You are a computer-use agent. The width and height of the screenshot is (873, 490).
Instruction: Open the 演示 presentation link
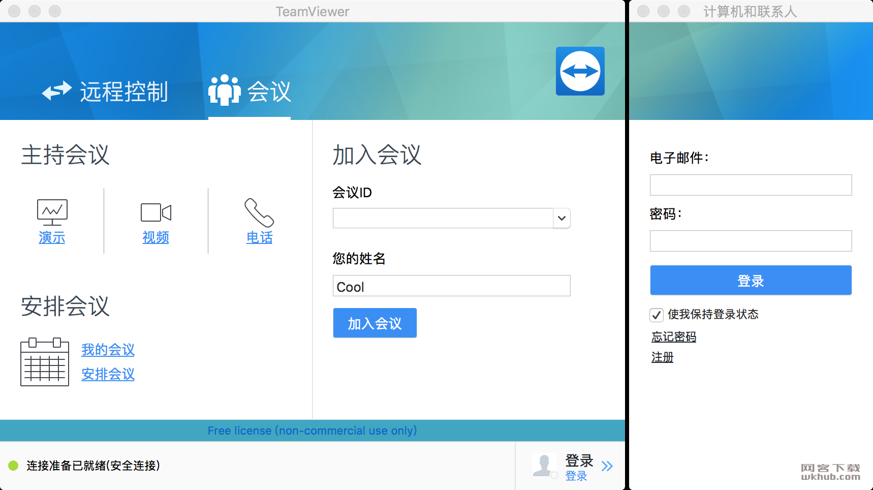click(52, 237)
